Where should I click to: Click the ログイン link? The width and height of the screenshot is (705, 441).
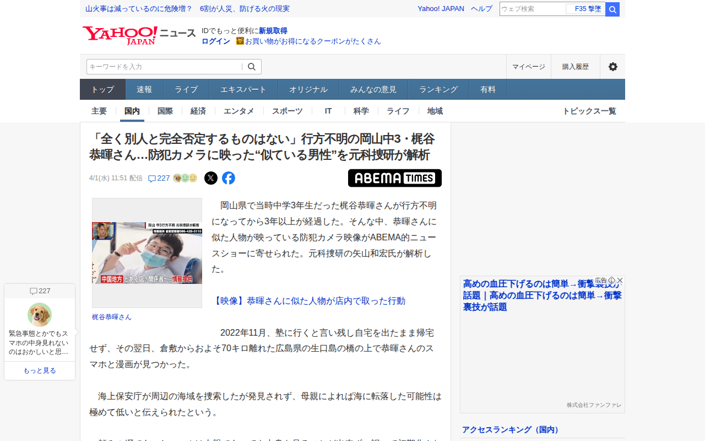(x=216, y=41)
